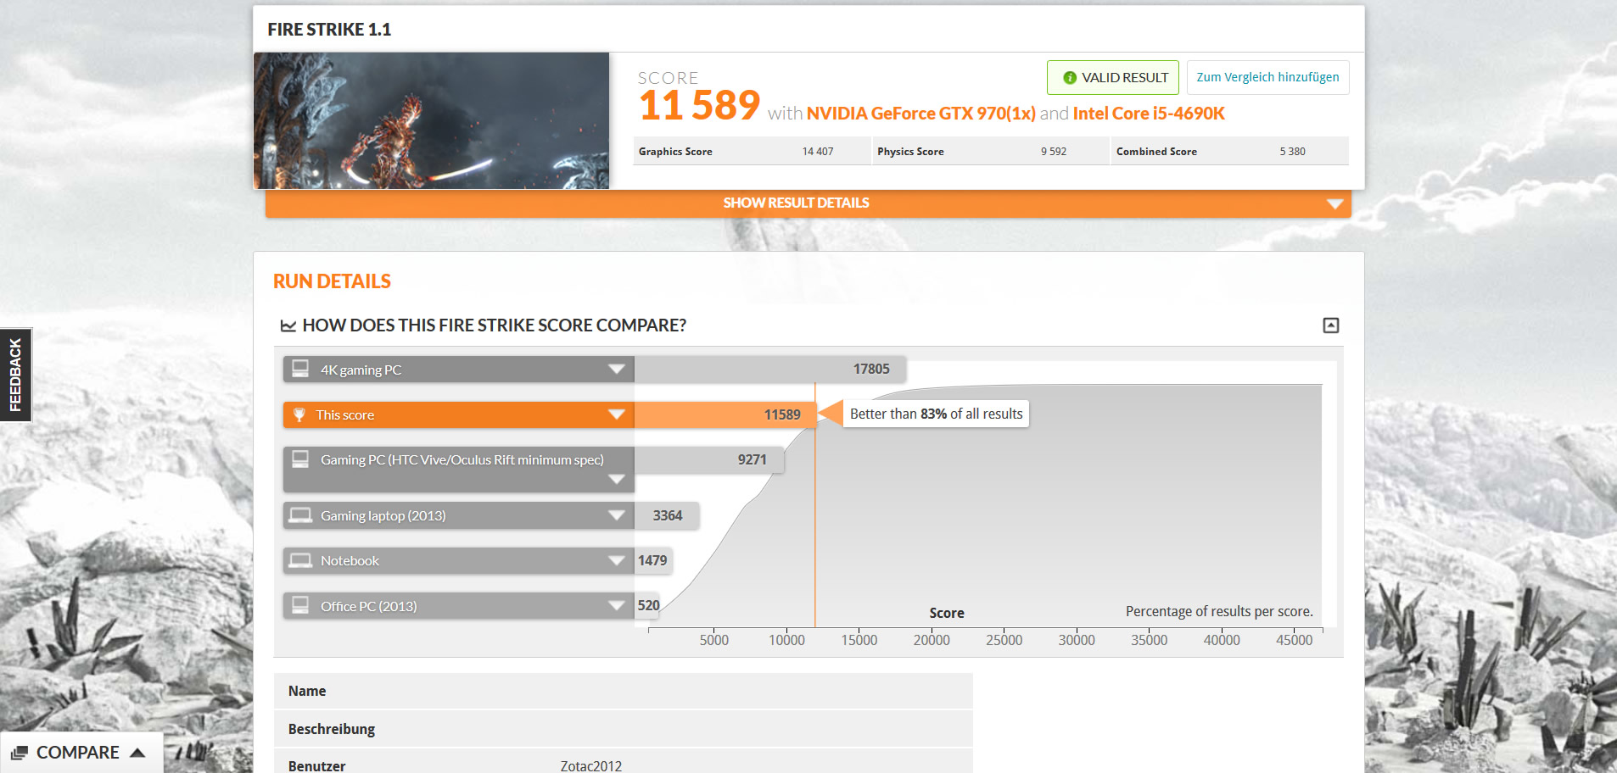The width and height of the screenshot is (1617, 773).
Task: Click the Better than 83% tooltip
Action: (x=936, y=414)
